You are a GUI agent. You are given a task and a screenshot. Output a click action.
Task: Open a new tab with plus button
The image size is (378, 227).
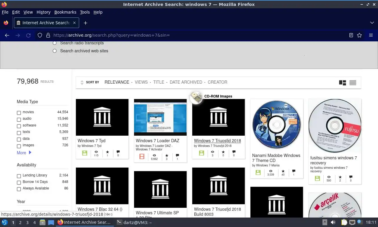[x=85, y=23]
